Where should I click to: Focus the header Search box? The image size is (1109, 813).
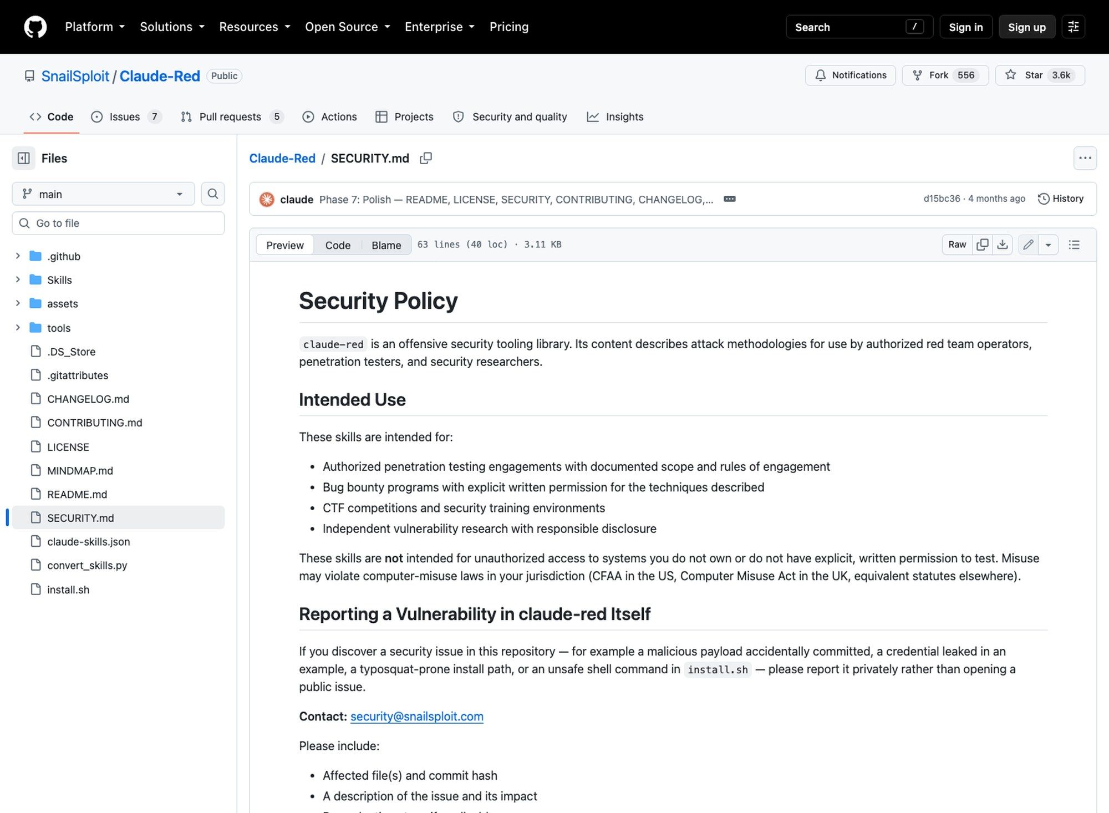859,27
